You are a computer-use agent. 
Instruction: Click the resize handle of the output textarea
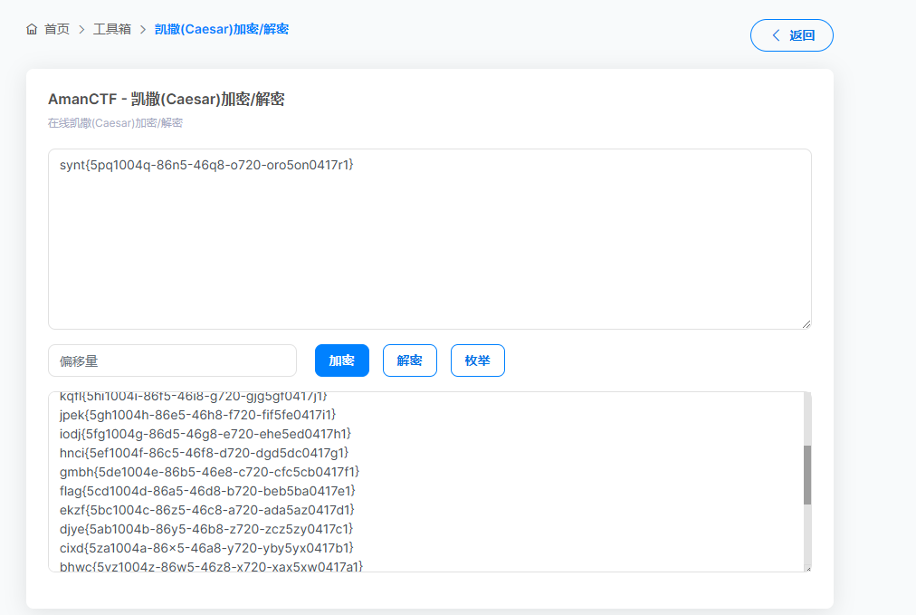click(x=806, y=568)
